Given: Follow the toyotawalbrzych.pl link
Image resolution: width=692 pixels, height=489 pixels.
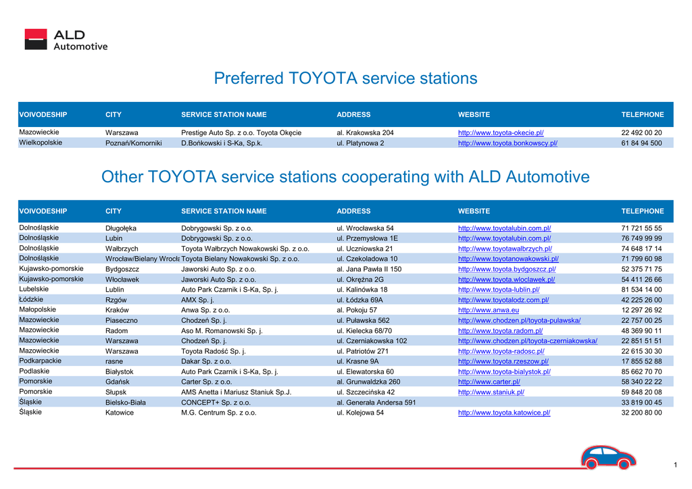Looking at the screenshot, I should (x=505, y=249).
